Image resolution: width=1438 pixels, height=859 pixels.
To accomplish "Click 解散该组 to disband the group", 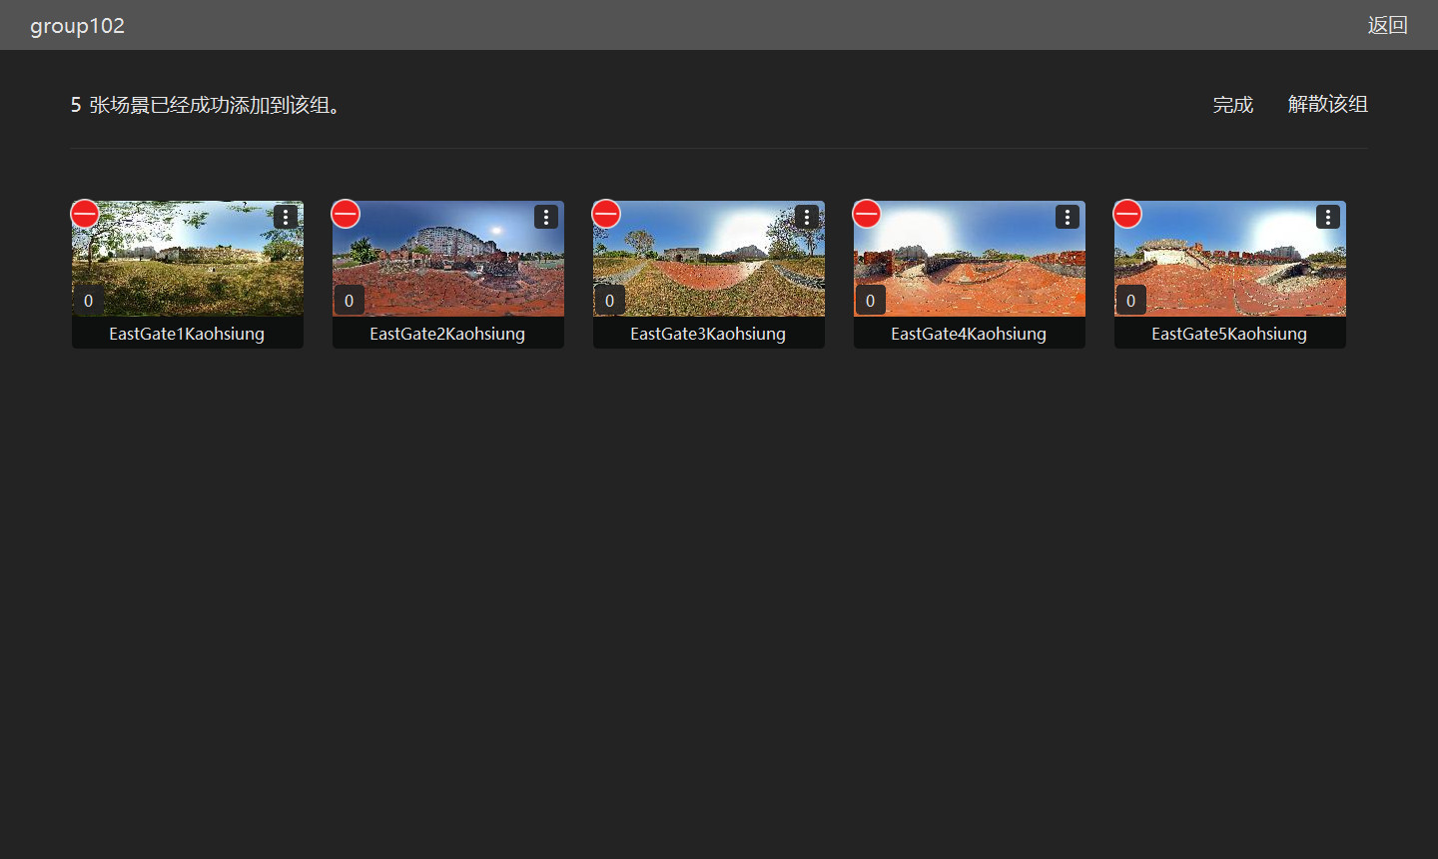I will coord(1327,104).
